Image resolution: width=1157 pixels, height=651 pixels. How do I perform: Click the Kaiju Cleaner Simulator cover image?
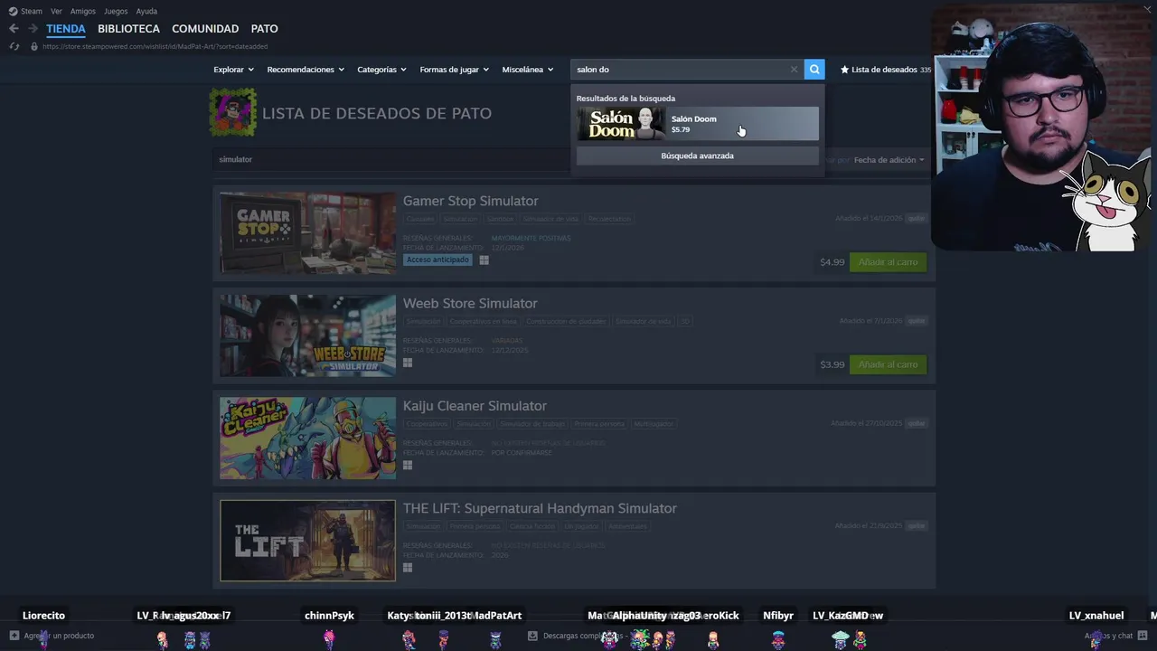click(307, 439)
